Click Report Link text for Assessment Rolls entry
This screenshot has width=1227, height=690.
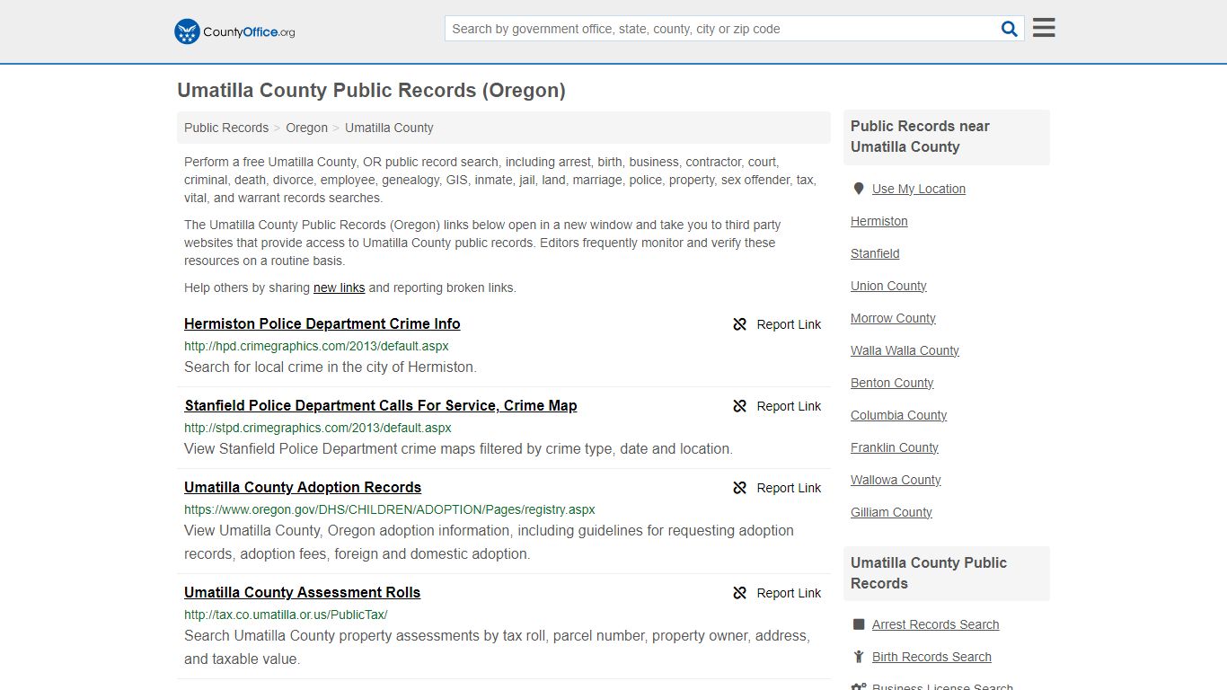point(789,593)
